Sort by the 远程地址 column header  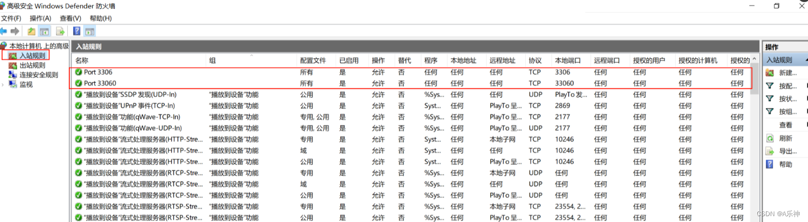click(x=506, y=60)
